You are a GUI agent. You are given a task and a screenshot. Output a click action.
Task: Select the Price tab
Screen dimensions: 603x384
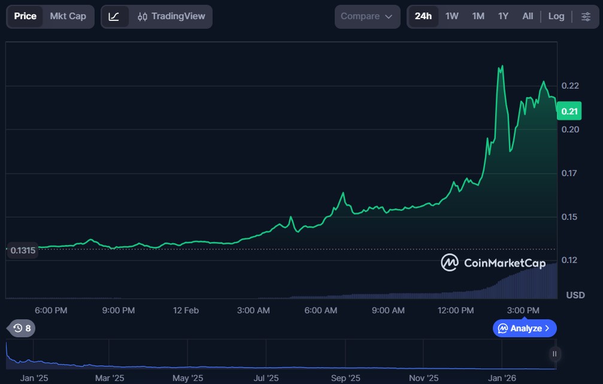coord(25,17)
